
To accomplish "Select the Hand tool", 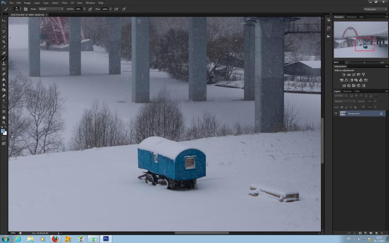I will point(4,118).
